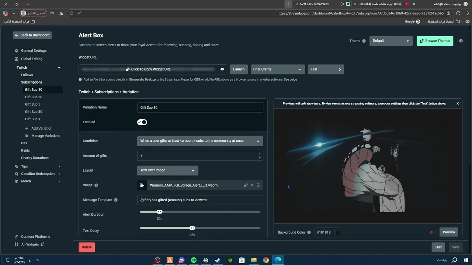Open the Condition dropdown
472x265 pixels.
pyautogui.click(x=200, y=141)
